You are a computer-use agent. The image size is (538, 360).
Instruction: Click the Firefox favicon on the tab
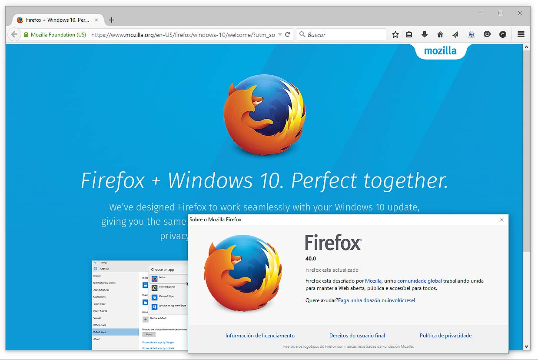20,20
